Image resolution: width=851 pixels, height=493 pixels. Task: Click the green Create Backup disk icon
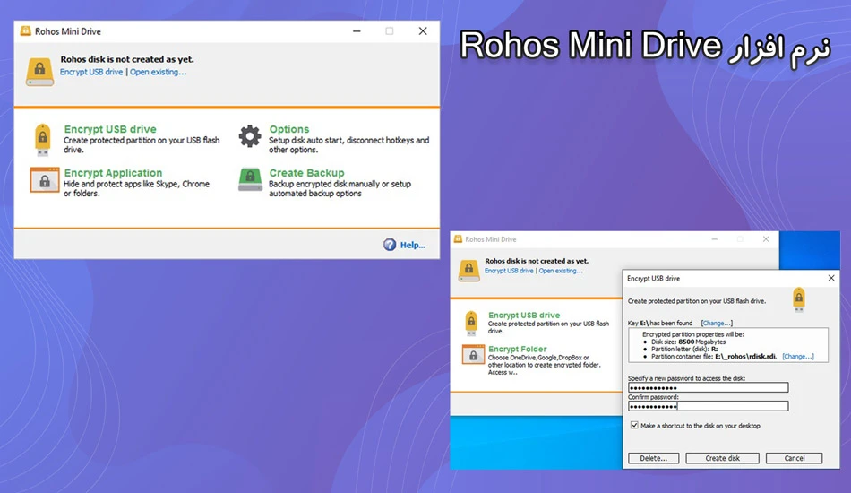click(x=250, y=179)
